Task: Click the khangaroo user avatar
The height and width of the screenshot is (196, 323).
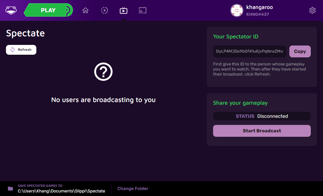Action: [237, 10]
